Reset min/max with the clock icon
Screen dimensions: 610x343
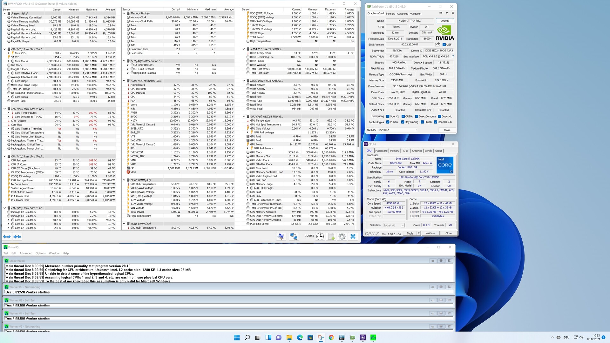(x=320, y=237)
